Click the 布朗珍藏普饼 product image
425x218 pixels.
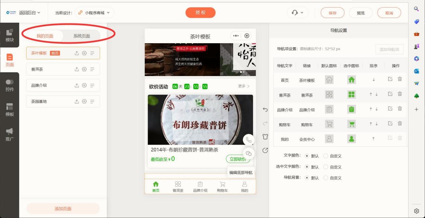[200, 120]
